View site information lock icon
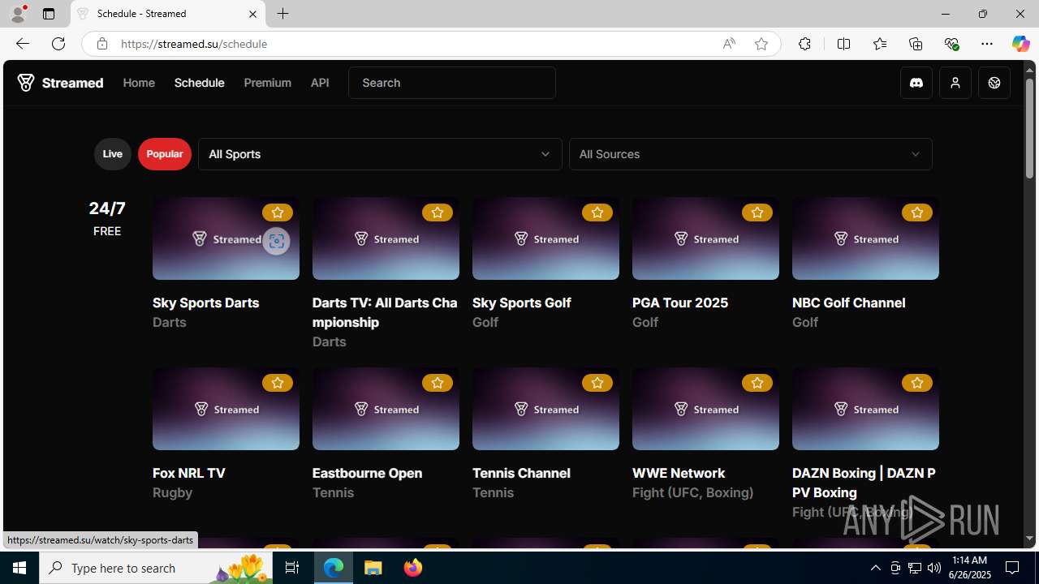Image resolution: width=1039 pixels, height=584 pixels. coord(102,44)
